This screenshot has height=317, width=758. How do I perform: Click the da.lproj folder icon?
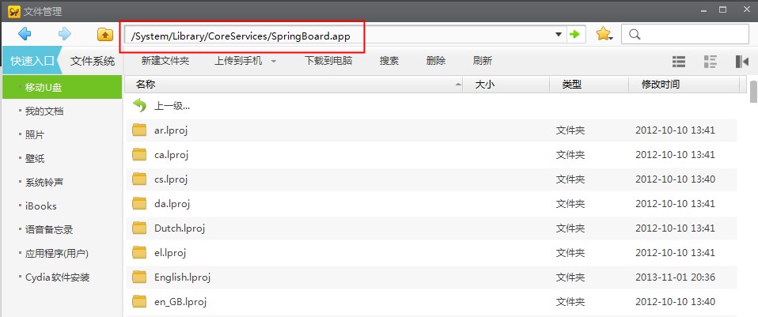139,203
